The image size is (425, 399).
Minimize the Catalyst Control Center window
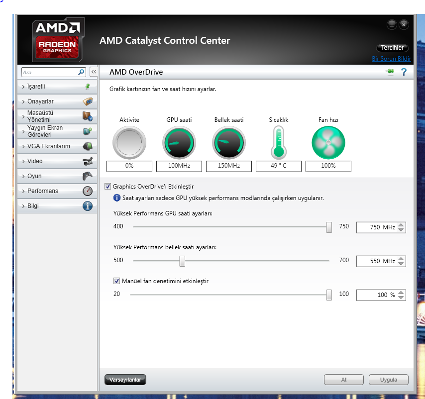pos(392,25)
